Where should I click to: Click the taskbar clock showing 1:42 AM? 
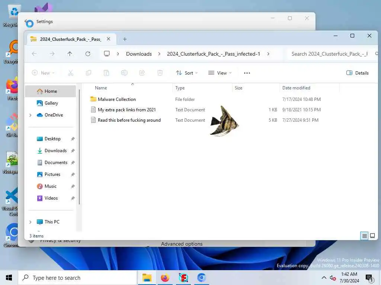pos(349,278)
